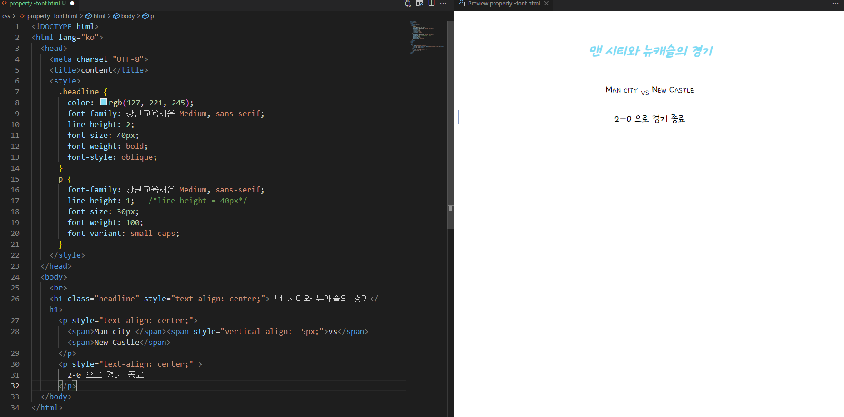Click '2-0 으로 경기 종료' in the preview
The height and width of the screenshot is (417, 844).
(x=649, y=118)
